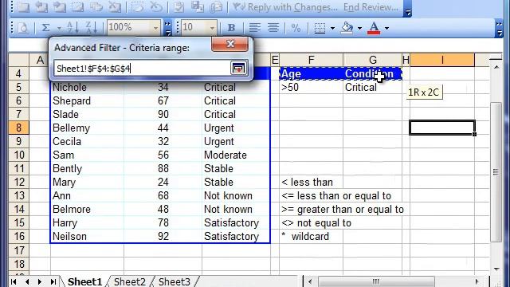Click the horizontal scrollbar right arrow

coord(477,281)
